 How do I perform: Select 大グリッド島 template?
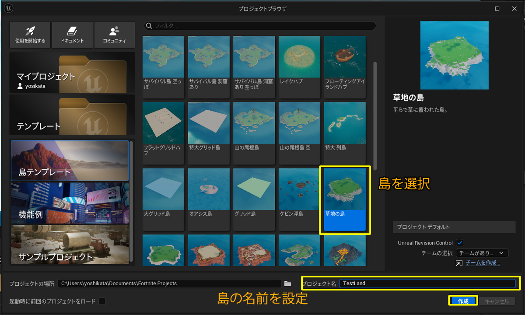pos(164,199)
